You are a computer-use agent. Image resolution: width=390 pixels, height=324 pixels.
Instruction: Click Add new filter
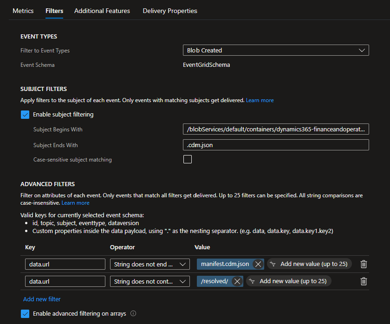41,299
